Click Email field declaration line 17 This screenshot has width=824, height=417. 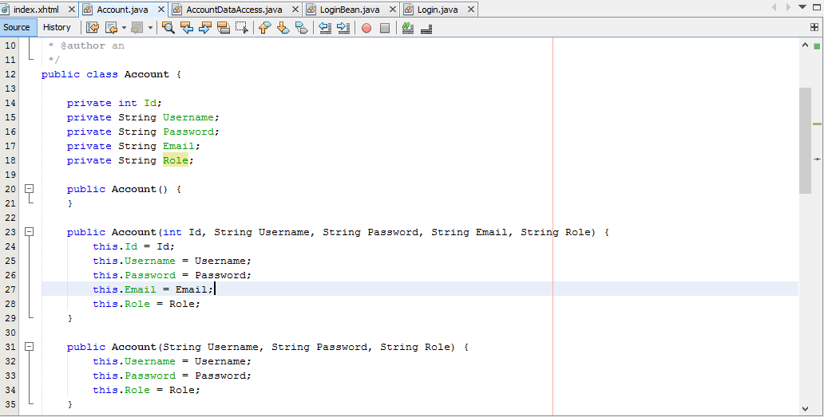[179, 146]
